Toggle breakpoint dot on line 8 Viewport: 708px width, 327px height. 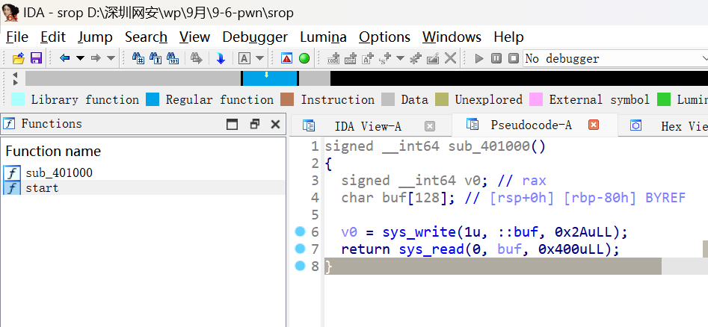(x=301, y=266)
